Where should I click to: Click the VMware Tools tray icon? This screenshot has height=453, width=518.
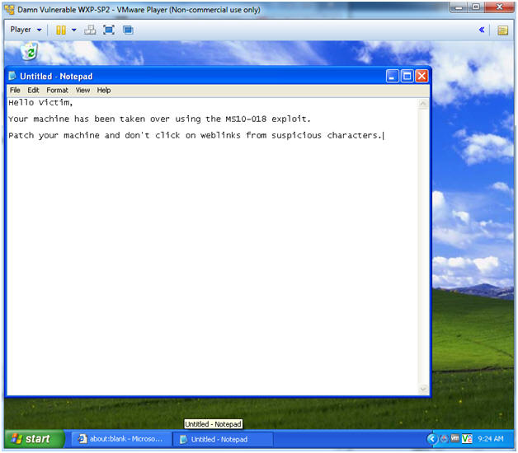point(455,438)
